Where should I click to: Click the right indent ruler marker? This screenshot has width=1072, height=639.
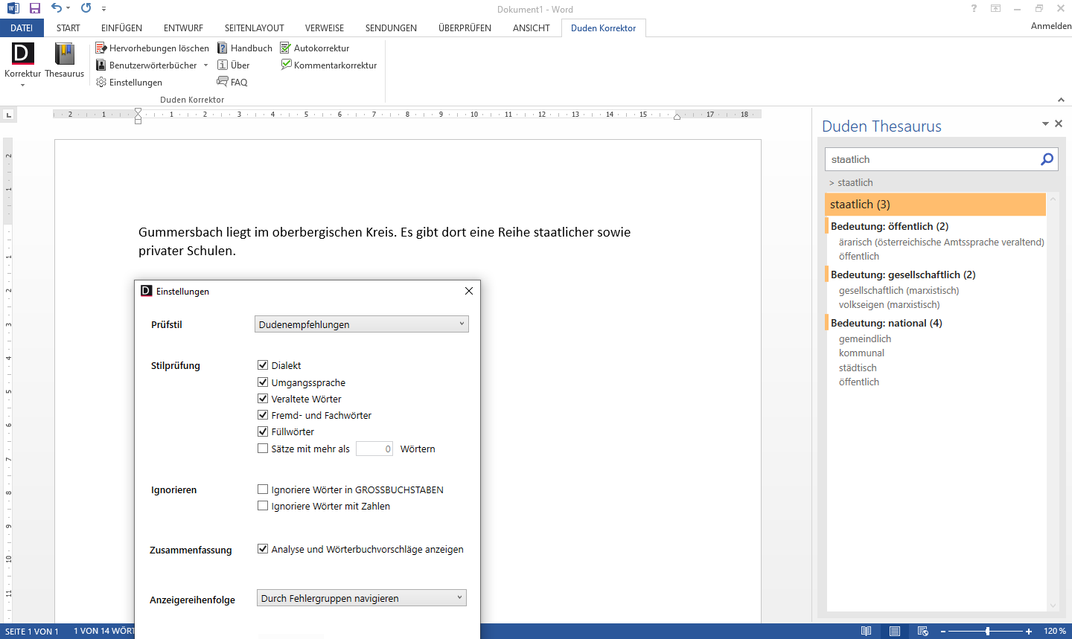pyautogui.click(x=677, y=117)
